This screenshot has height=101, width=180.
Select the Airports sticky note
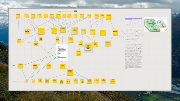coord(62,66)
